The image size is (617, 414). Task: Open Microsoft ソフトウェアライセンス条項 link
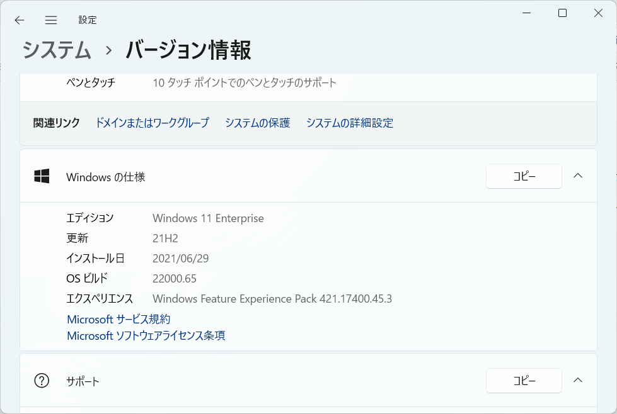[x=146, y=336]
